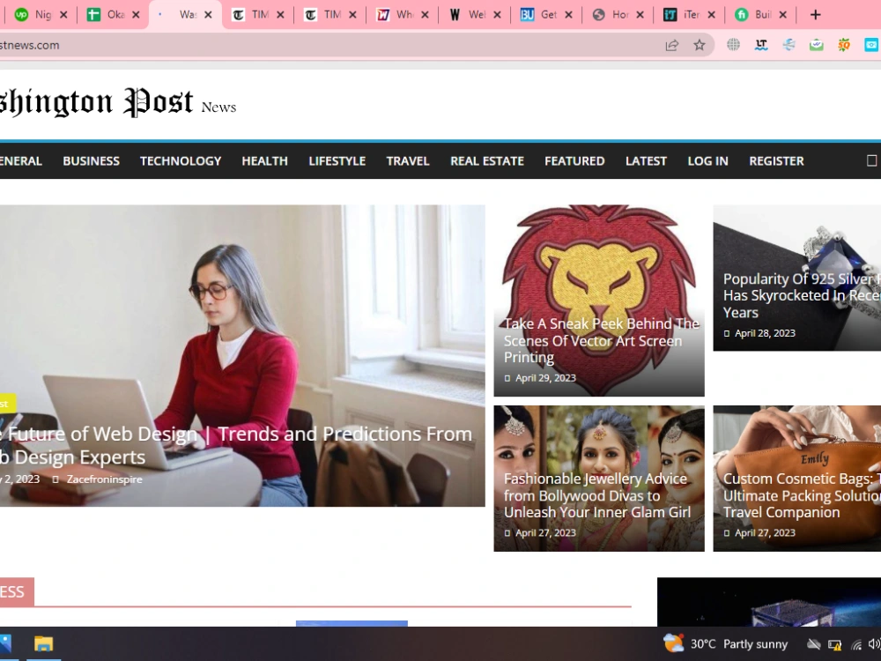Close the Get tab
Image resolution: width=881 pixels, height=661 pixels.
click(x=568, y=15)
